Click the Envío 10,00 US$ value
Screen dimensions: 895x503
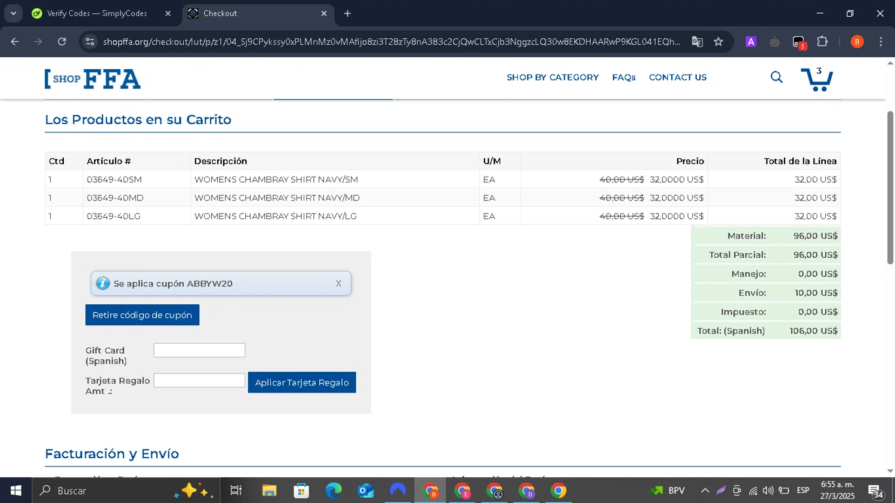pyautogui.click(x=816, y=293)
